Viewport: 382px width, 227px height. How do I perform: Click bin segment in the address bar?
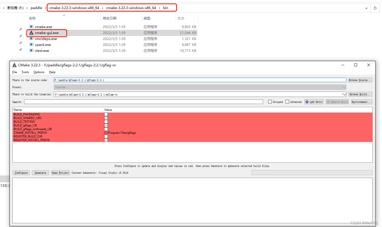166,8
